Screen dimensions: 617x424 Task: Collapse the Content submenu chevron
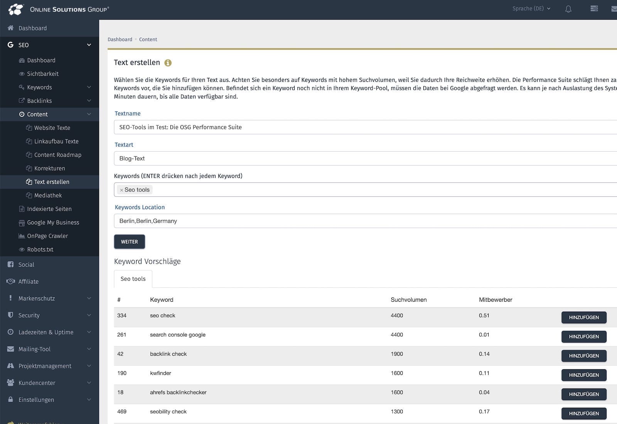pos(89,114)
